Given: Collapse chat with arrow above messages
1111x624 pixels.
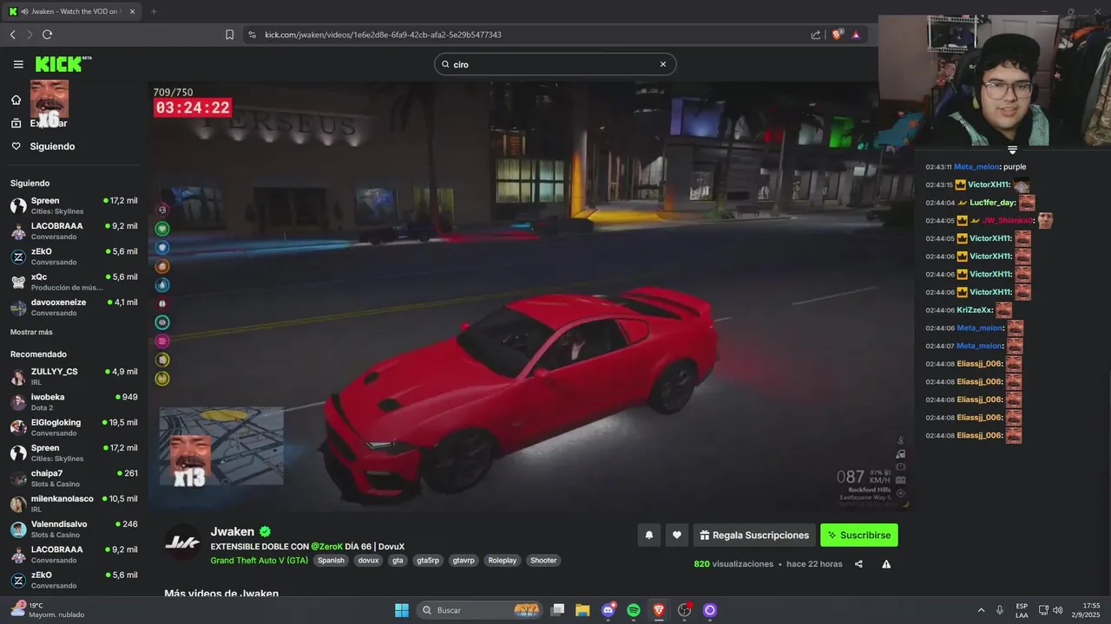Looking at the screenshot, I should tap(1012, 151).
